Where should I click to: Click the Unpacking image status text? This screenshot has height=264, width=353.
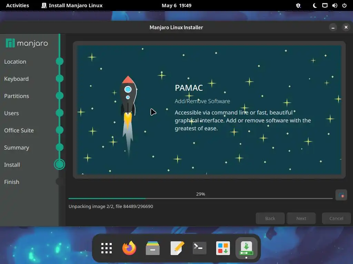point(111,206)
